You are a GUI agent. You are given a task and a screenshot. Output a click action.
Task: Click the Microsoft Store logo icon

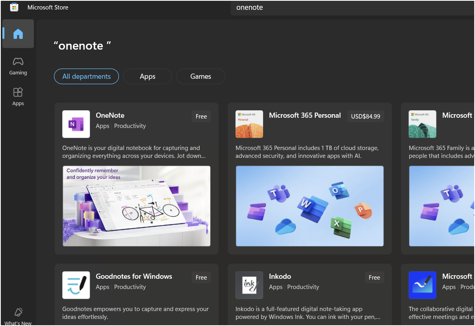pos(14,7)
